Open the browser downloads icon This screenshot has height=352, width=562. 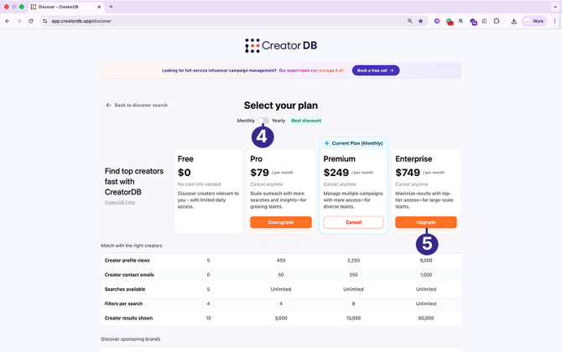pyautogui.click(x=513, y=21)
